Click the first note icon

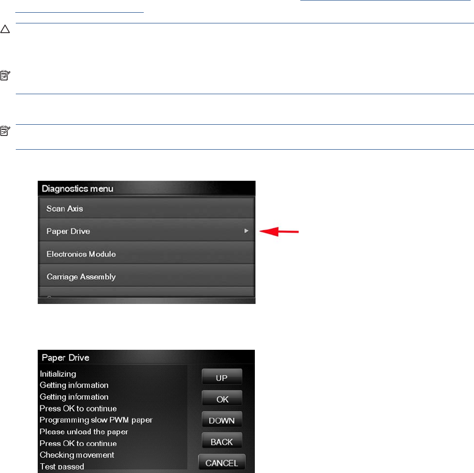pos(5,75)
